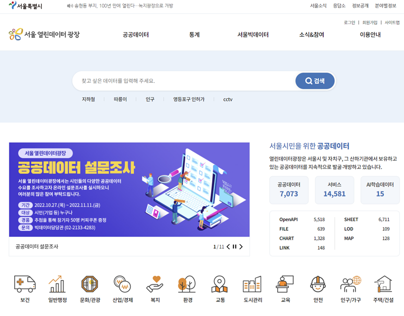Viewport: 404px width, 316px height.
Task: Open the 서비스 14,581 count card
Action: [334, 190]
